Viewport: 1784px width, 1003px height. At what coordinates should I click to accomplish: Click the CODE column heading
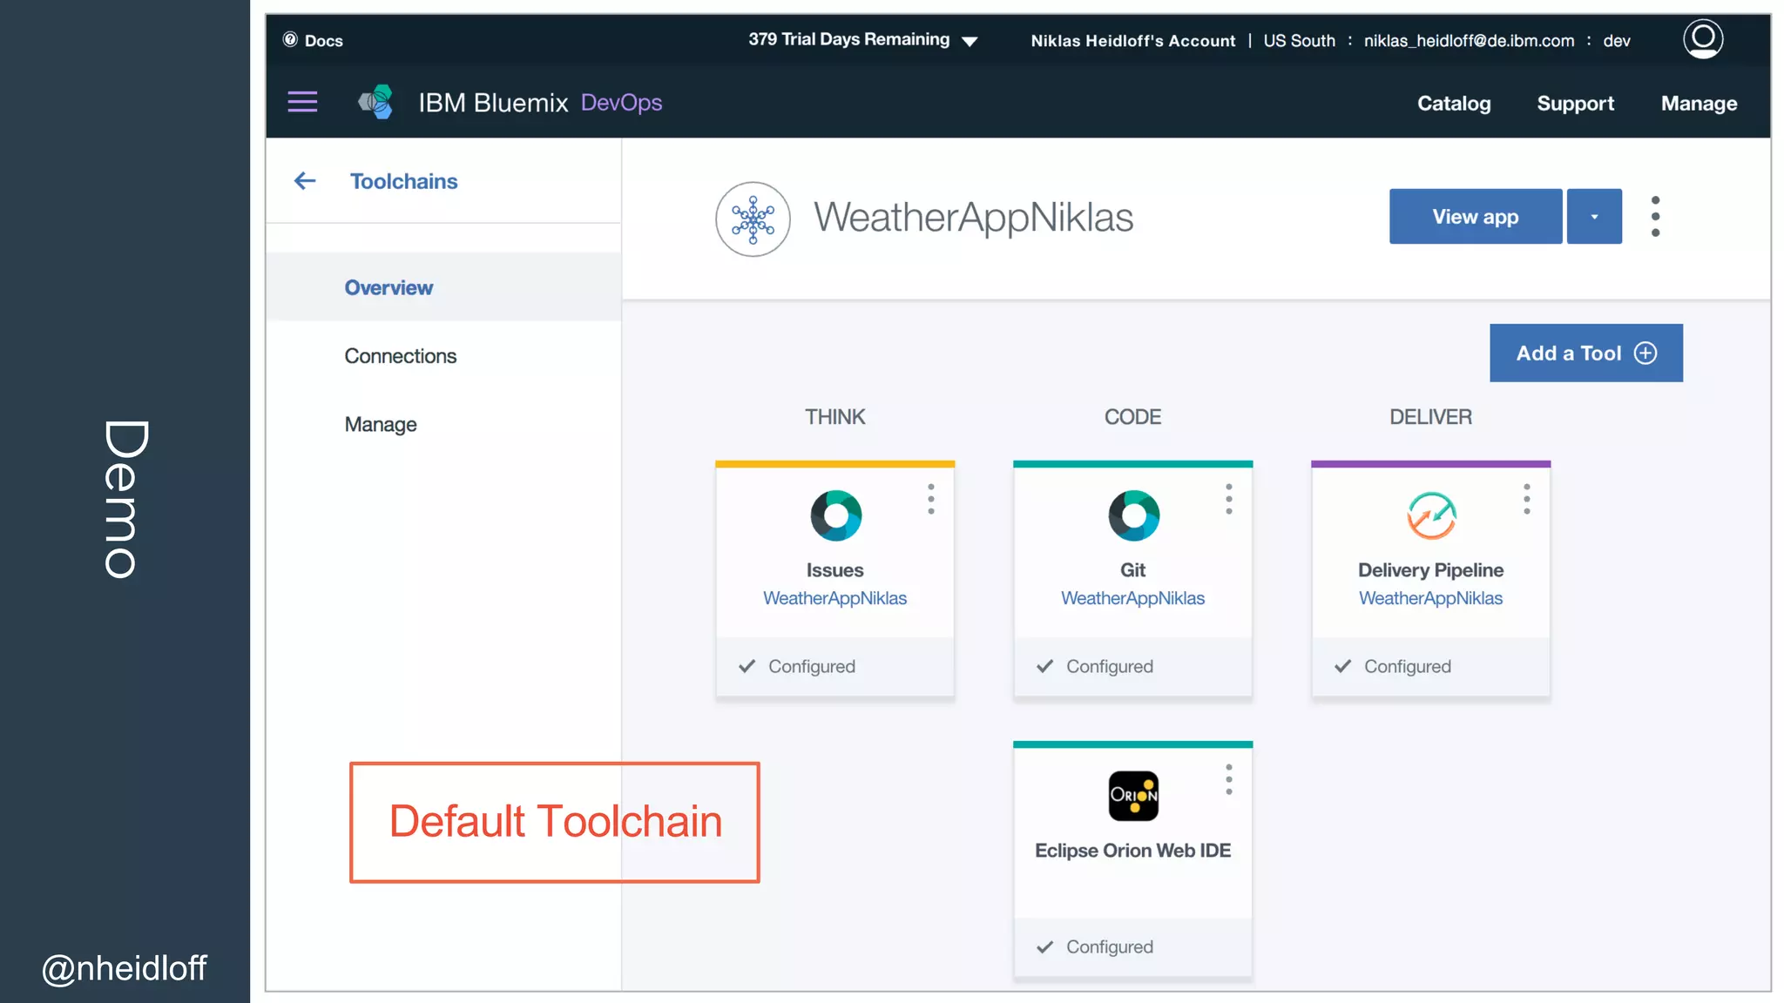point(1132,417)
